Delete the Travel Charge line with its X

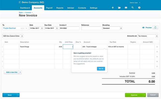pyautogui.click(x=157, y=47)
